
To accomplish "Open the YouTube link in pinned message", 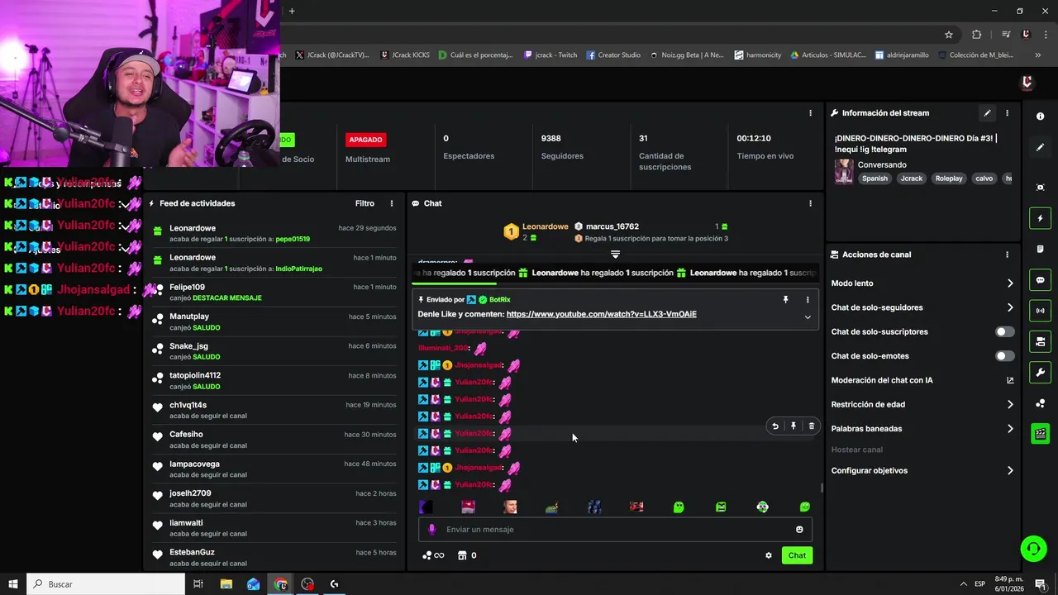I will [x=601, y=314].
